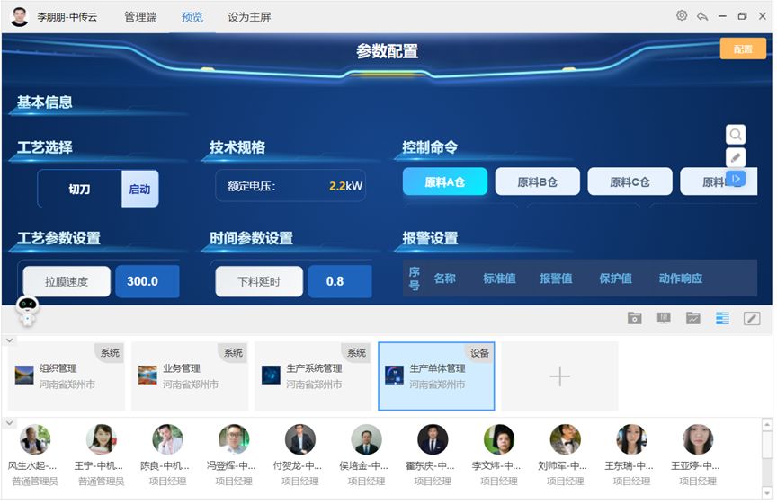Click the back arrow icon in title bar
The width and height of the screenshot is (777, 504).
(701, 16)
